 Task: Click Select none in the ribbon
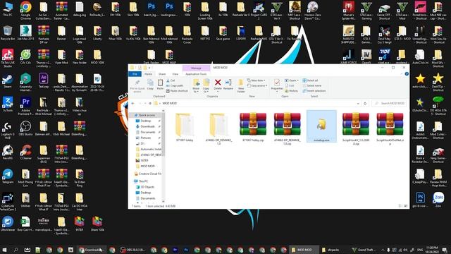coord(311,85)
